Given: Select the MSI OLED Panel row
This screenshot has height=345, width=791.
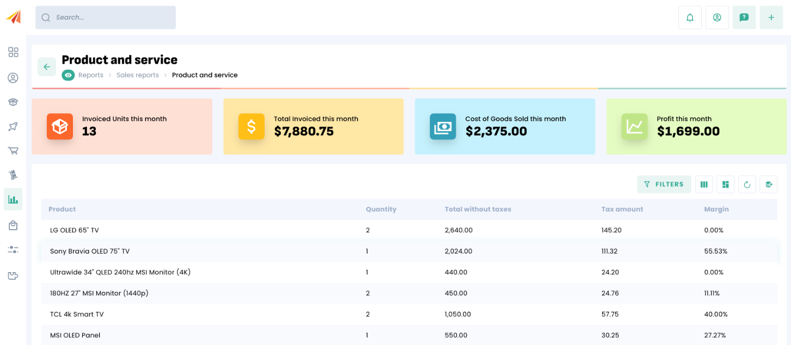Looking at the screenshot, I should 409,335.
